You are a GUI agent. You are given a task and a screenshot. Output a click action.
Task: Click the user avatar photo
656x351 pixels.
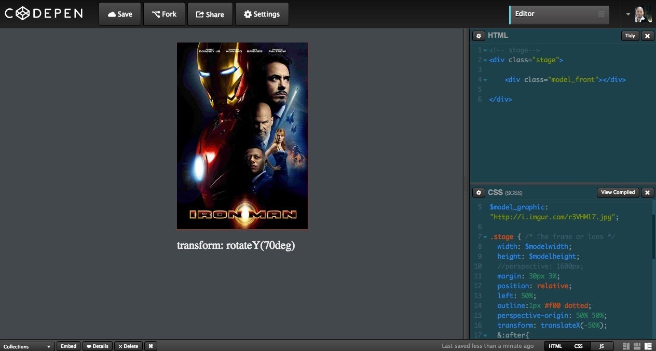click(643, 14)
